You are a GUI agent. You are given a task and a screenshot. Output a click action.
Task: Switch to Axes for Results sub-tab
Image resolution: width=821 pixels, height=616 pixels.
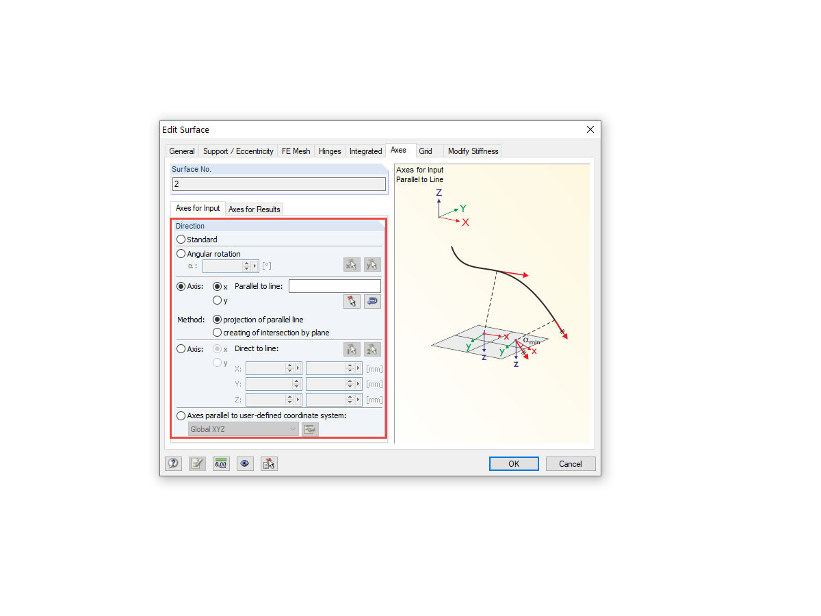(x=254, y=209)
